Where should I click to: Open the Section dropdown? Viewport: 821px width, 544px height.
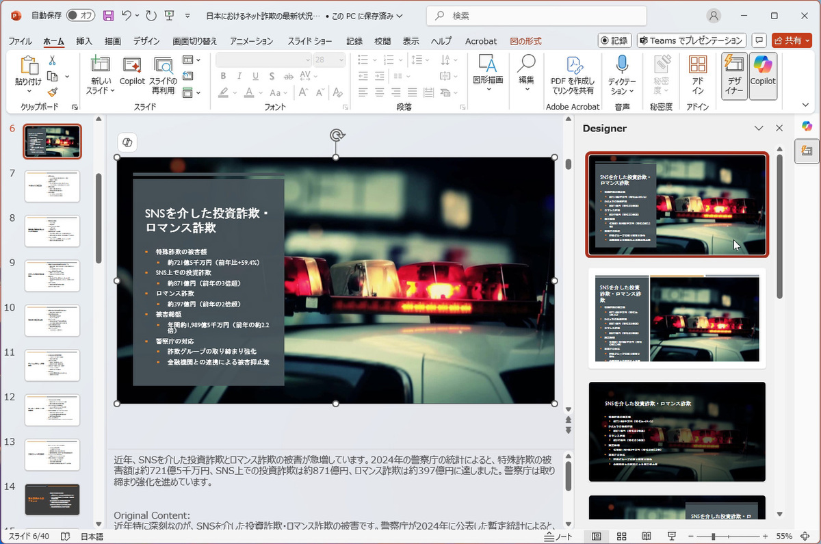[192, 92]
